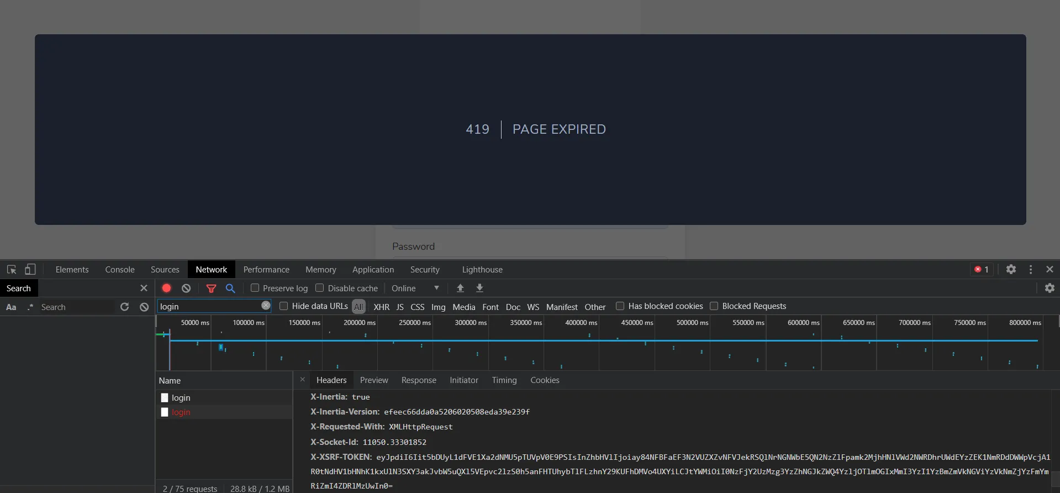This screenshot has width=1060, height=493.
Task: Open the DevTools three-dot customize menu
Action: point(1031,269)
